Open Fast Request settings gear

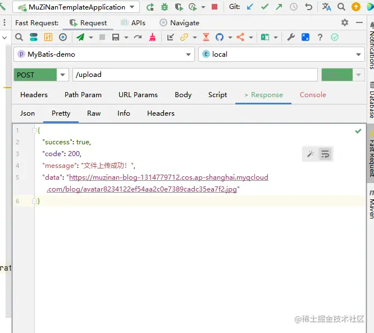click(345, 22)
